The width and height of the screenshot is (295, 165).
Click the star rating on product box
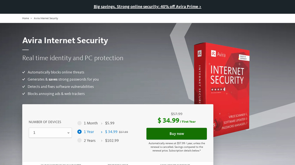(217, 89)
